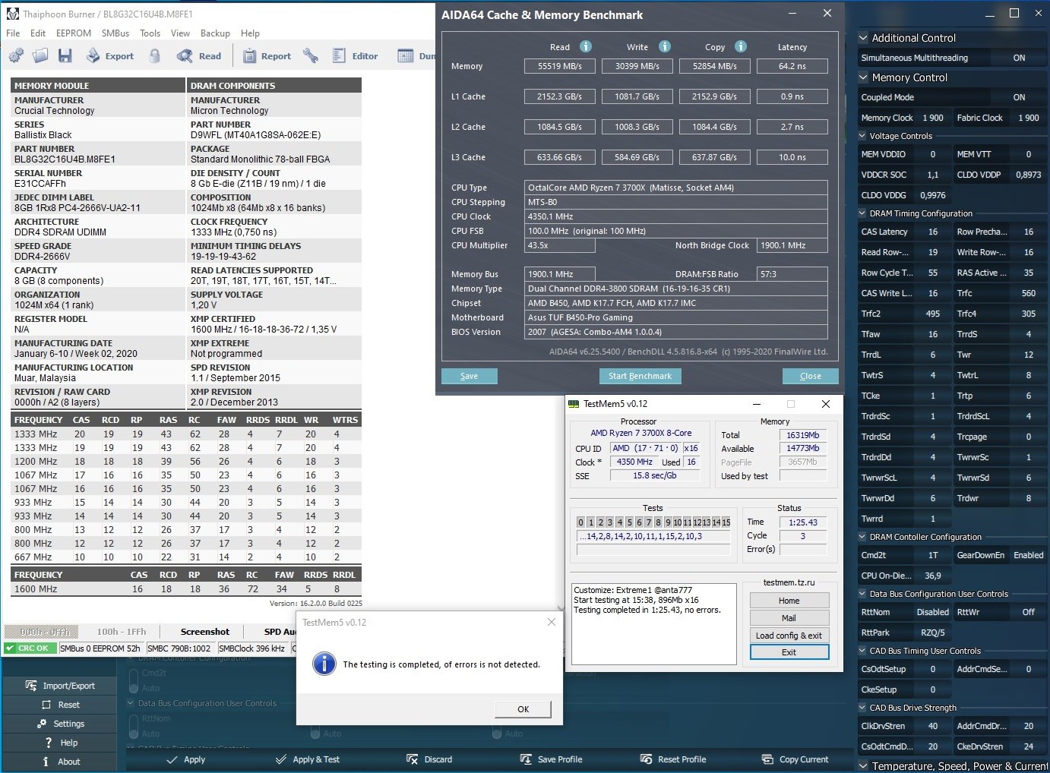Switch to the 100h - 1FFh tab
1050x773 pixels.
pyautogui.click(x=122, y=632)
